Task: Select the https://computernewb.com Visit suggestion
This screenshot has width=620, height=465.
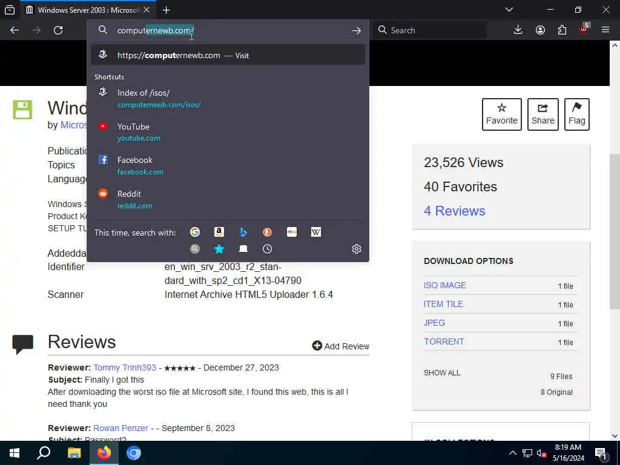Action: tap(228, 55)
